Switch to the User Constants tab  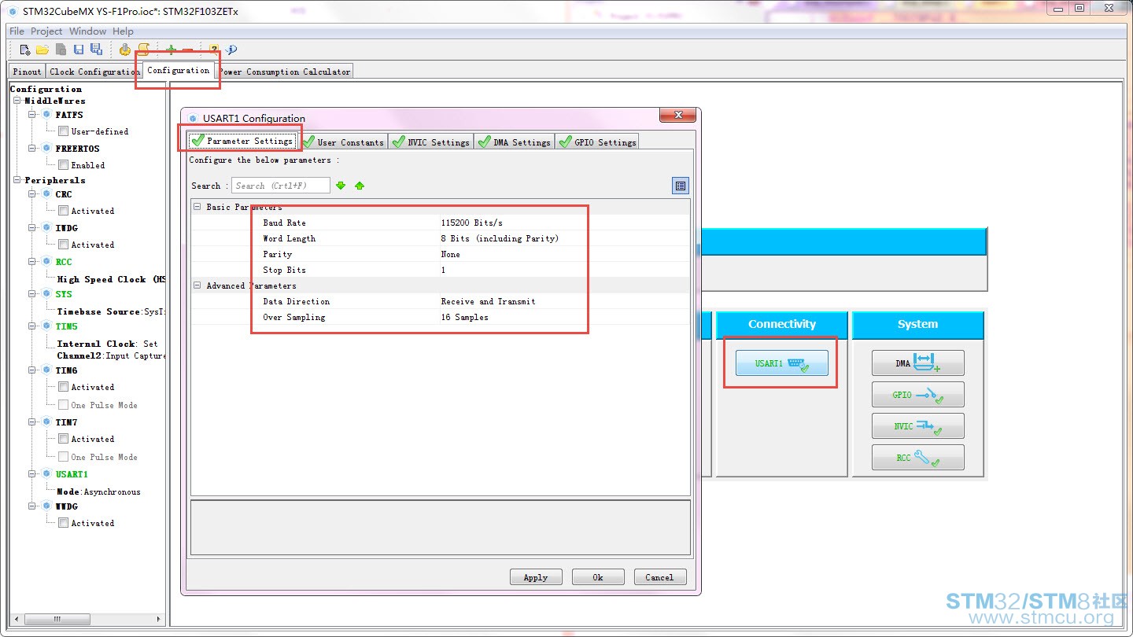(x=344, y=142)
